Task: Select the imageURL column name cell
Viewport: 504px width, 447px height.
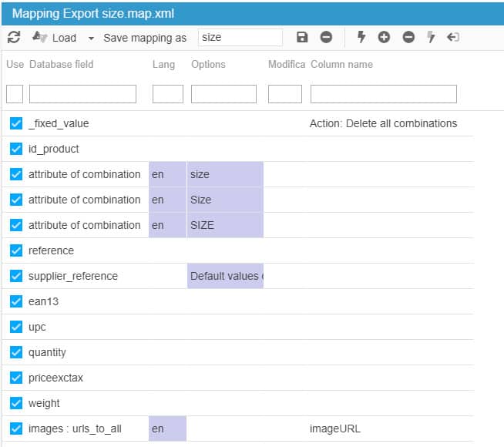Action: [x=334, y=429]
